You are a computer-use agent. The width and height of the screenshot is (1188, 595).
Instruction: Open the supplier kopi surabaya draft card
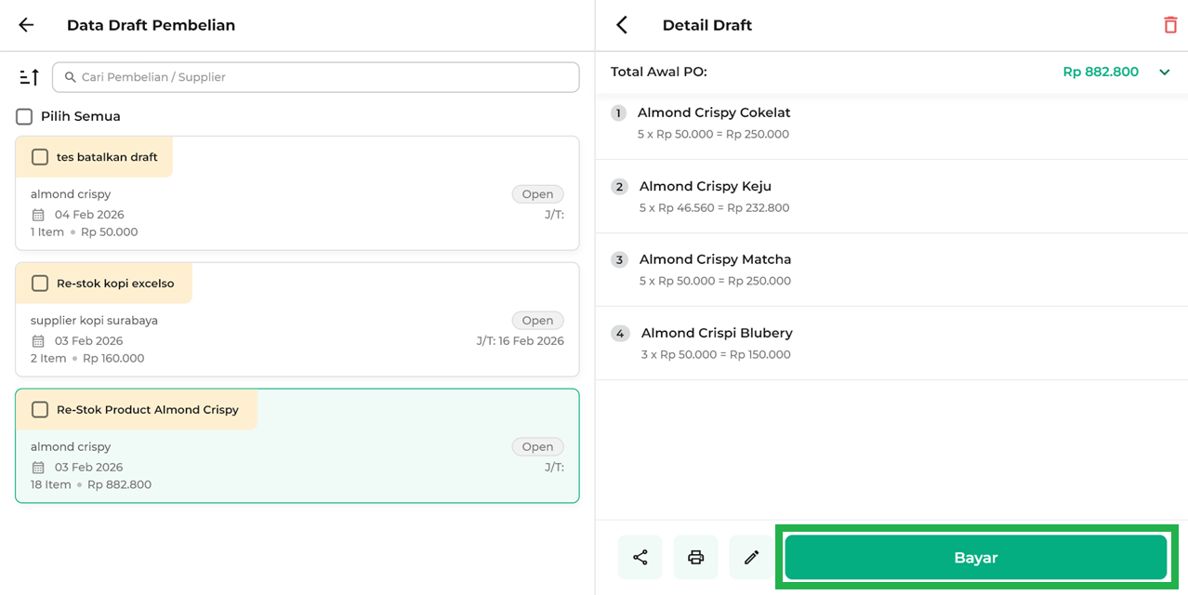coord(297,339)
